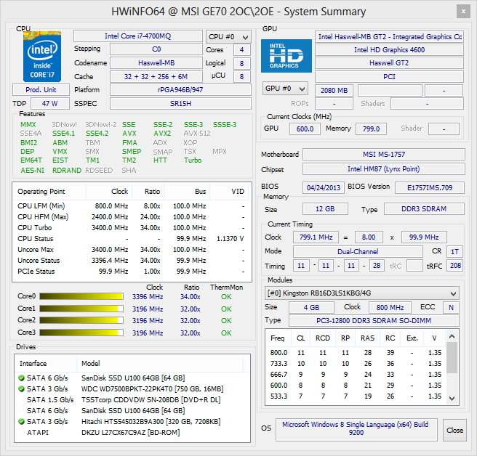Click the GPU clock 600.0 value
The image size is (477, 456).
[x=305, y=129]
